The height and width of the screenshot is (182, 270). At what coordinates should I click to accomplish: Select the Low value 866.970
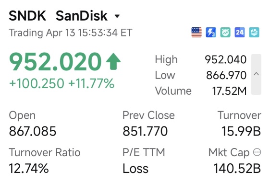pyautogui.click(x=226, y=75)
